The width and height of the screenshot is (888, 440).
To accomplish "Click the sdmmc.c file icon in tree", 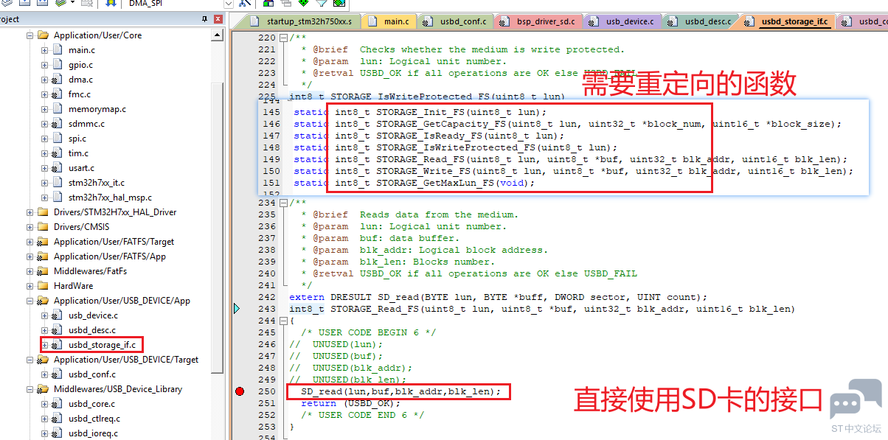I will coord(56,124).
